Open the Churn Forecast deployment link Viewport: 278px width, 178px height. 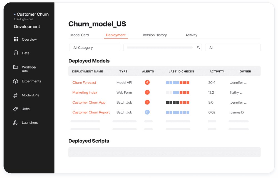click(x=84, y=83)
